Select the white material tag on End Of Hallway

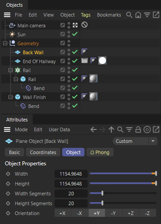point(102,60)
